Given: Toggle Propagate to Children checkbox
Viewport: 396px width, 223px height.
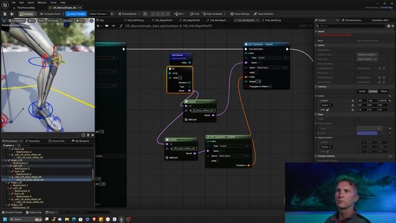Looking at the screenshot, I should tap(270, 87).
